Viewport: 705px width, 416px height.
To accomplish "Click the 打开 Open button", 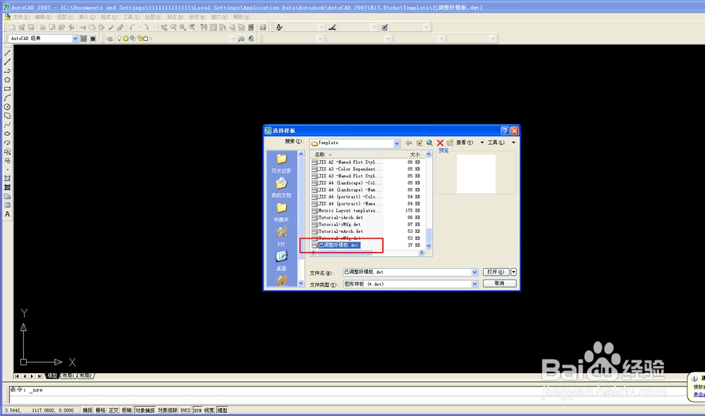I will point(496,272).
